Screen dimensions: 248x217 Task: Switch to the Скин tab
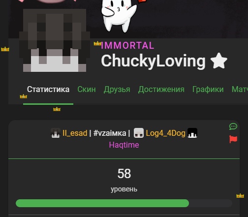tap(87, 90)
